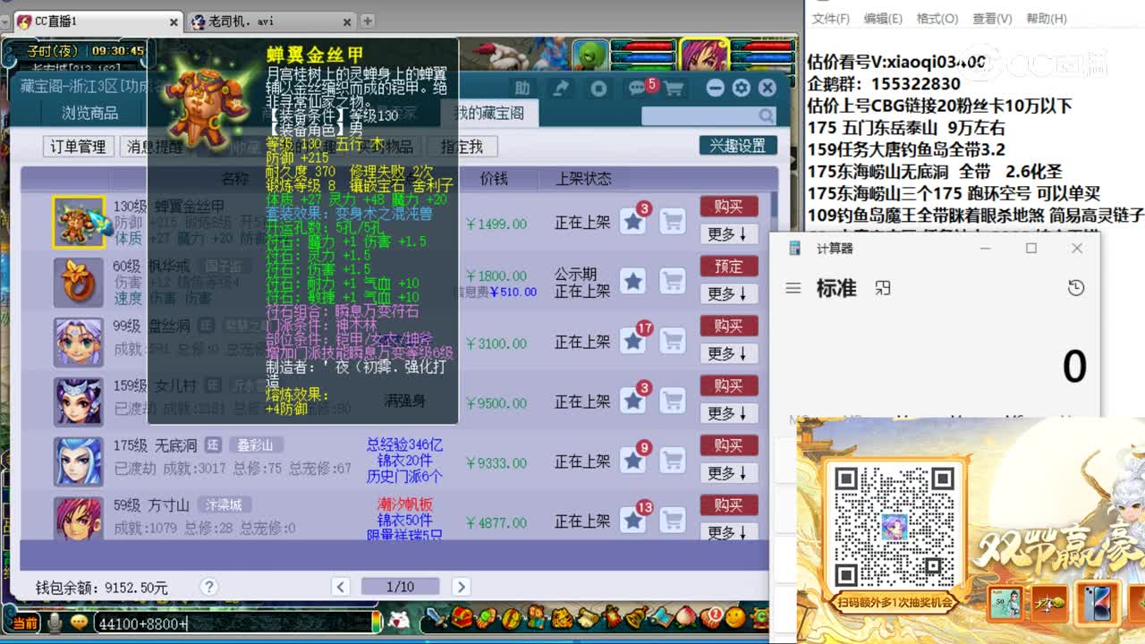Click the search magnifier icon

pyautogui.click(x=766, y=115)
